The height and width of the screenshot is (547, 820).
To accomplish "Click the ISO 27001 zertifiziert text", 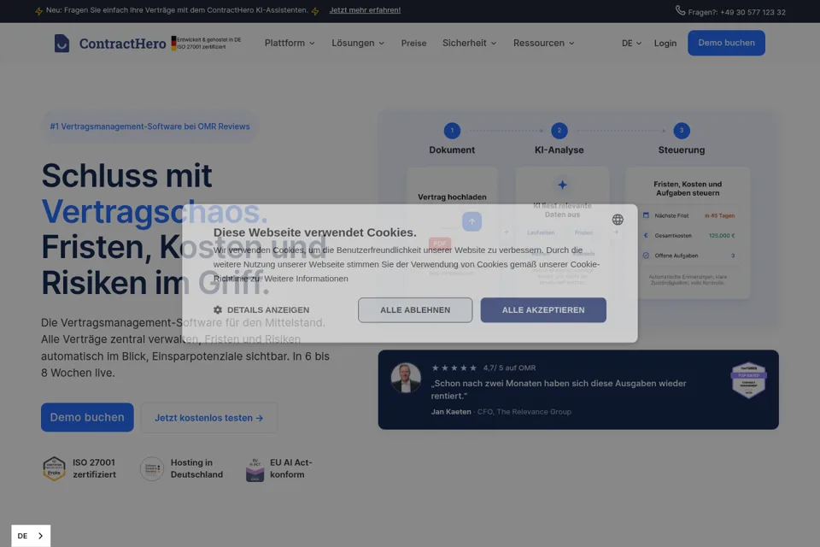I will click(94, 468).
